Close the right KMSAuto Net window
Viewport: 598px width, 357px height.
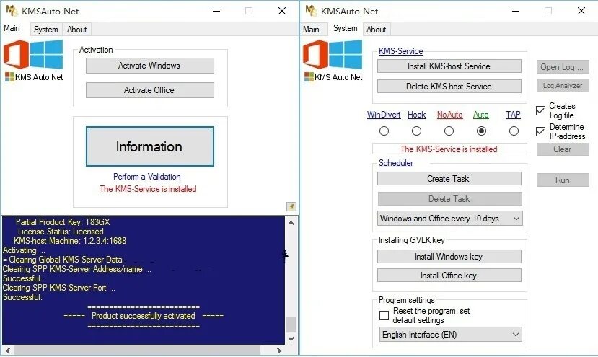tap(581, 11)
